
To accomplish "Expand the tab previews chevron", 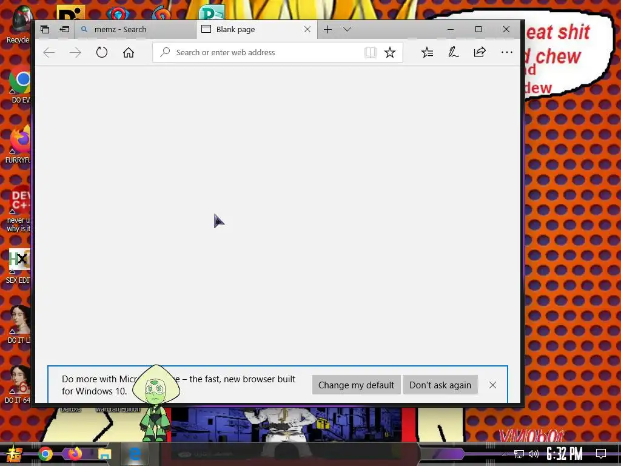I will 347,29.
